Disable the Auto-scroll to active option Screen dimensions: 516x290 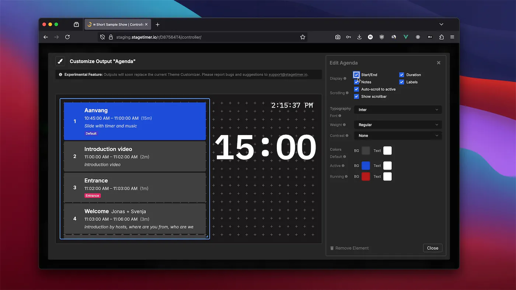(356, 89)
